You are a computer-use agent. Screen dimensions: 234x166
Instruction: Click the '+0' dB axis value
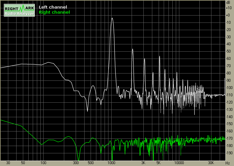click(x=228, y=15)
